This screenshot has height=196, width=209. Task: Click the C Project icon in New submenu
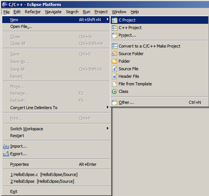click(114, 20)
